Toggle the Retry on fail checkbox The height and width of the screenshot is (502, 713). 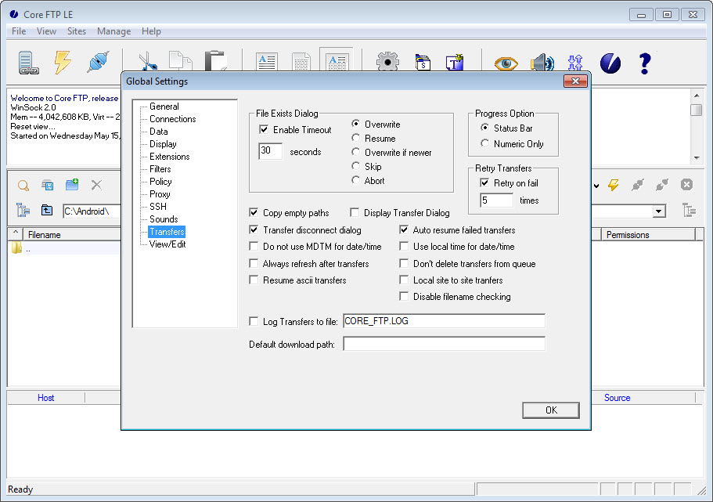[x=484, y=183]
